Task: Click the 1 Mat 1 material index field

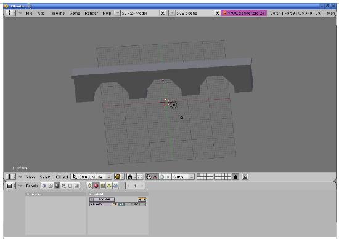Action: tap(136, 205)
